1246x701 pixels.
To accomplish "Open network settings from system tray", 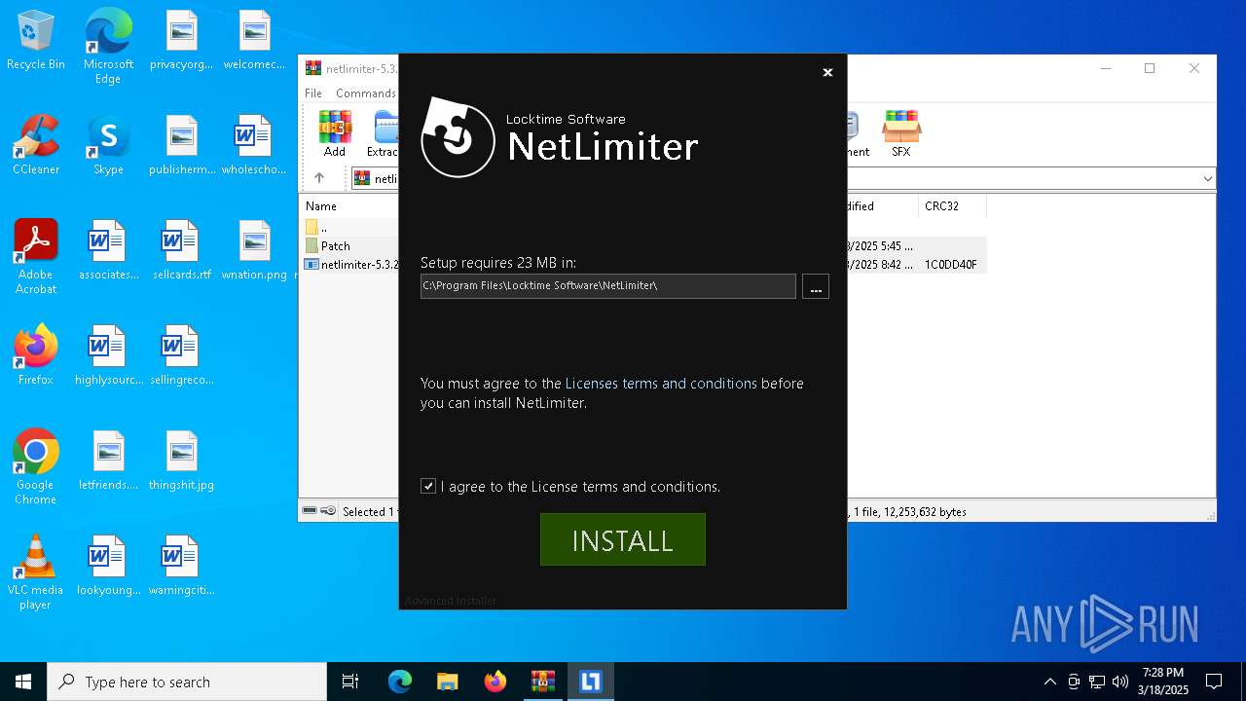I will pos(1097,682).
